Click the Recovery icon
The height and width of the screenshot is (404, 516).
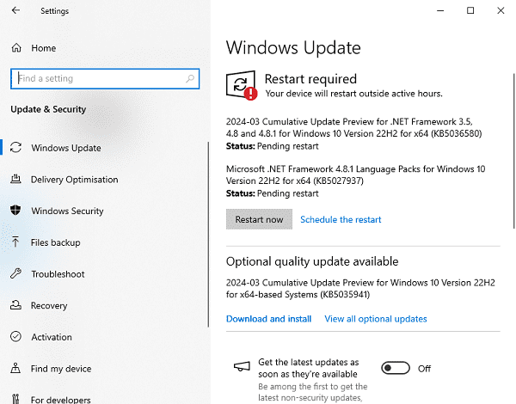[x=15, y=305]
